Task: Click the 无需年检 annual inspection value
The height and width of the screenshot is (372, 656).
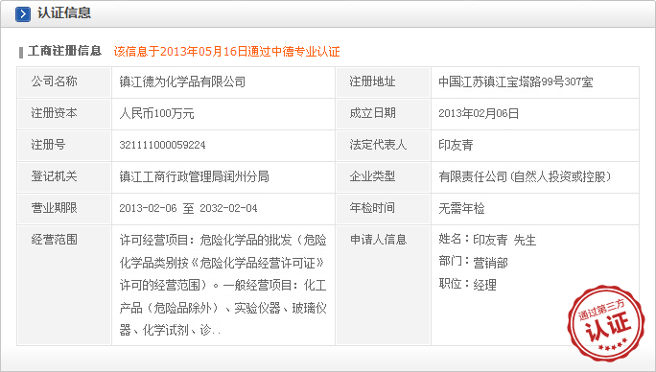Action: pos(461,208)
